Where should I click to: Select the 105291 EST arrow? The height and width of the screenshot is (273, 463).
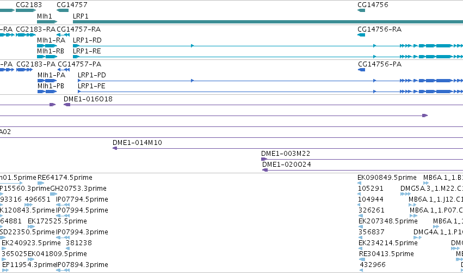click(x=360, y=194)
